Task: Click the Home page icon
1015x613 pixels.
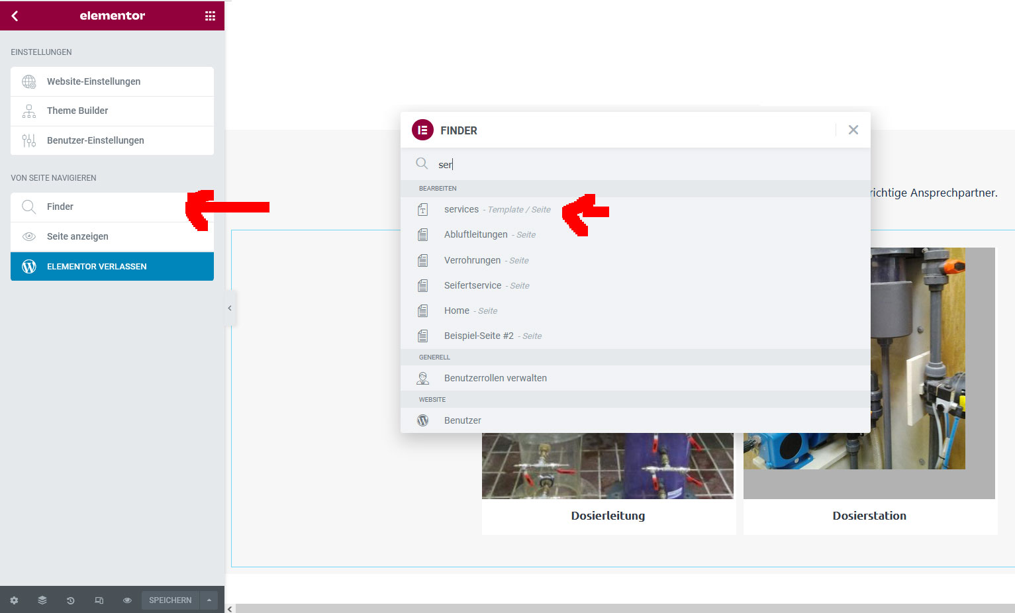Action: coord(422,310)
